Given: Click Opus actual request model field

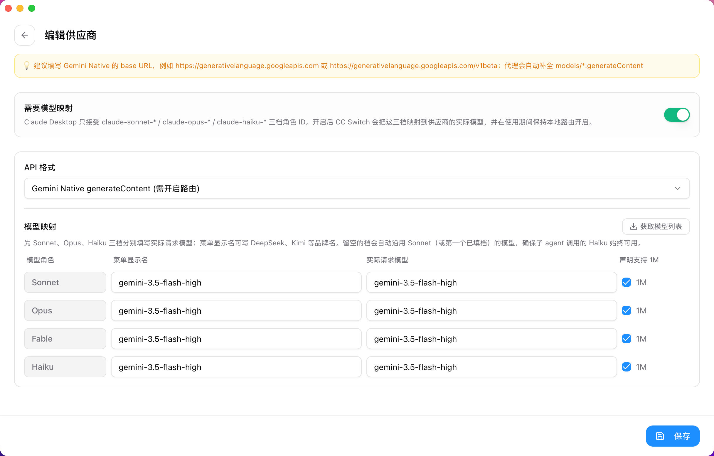Looking at the screenshot, I should click(491, 310).
